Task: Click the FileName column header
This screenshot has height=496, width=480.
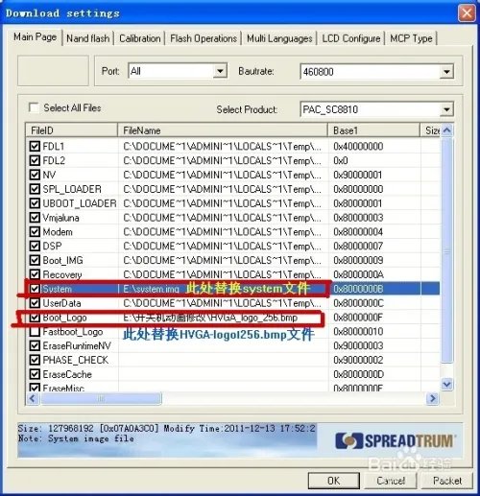Action: coord(223,130)
